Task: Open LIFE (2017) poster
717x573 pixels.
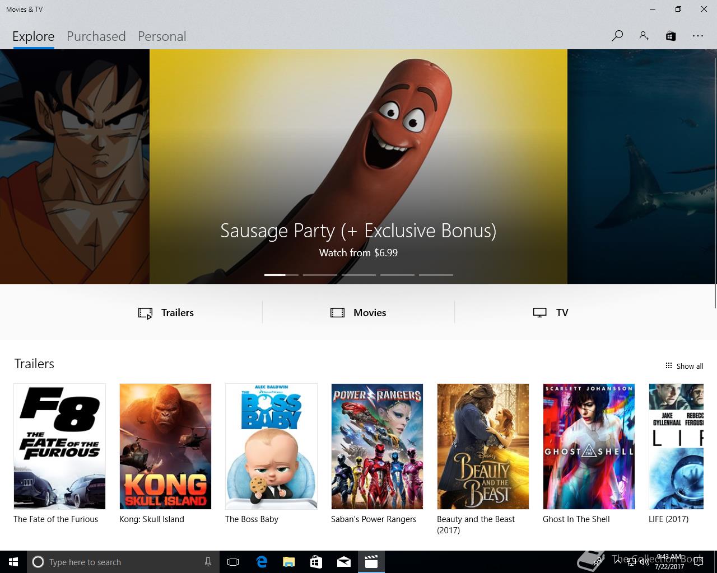Action: (x=676, y=447)
